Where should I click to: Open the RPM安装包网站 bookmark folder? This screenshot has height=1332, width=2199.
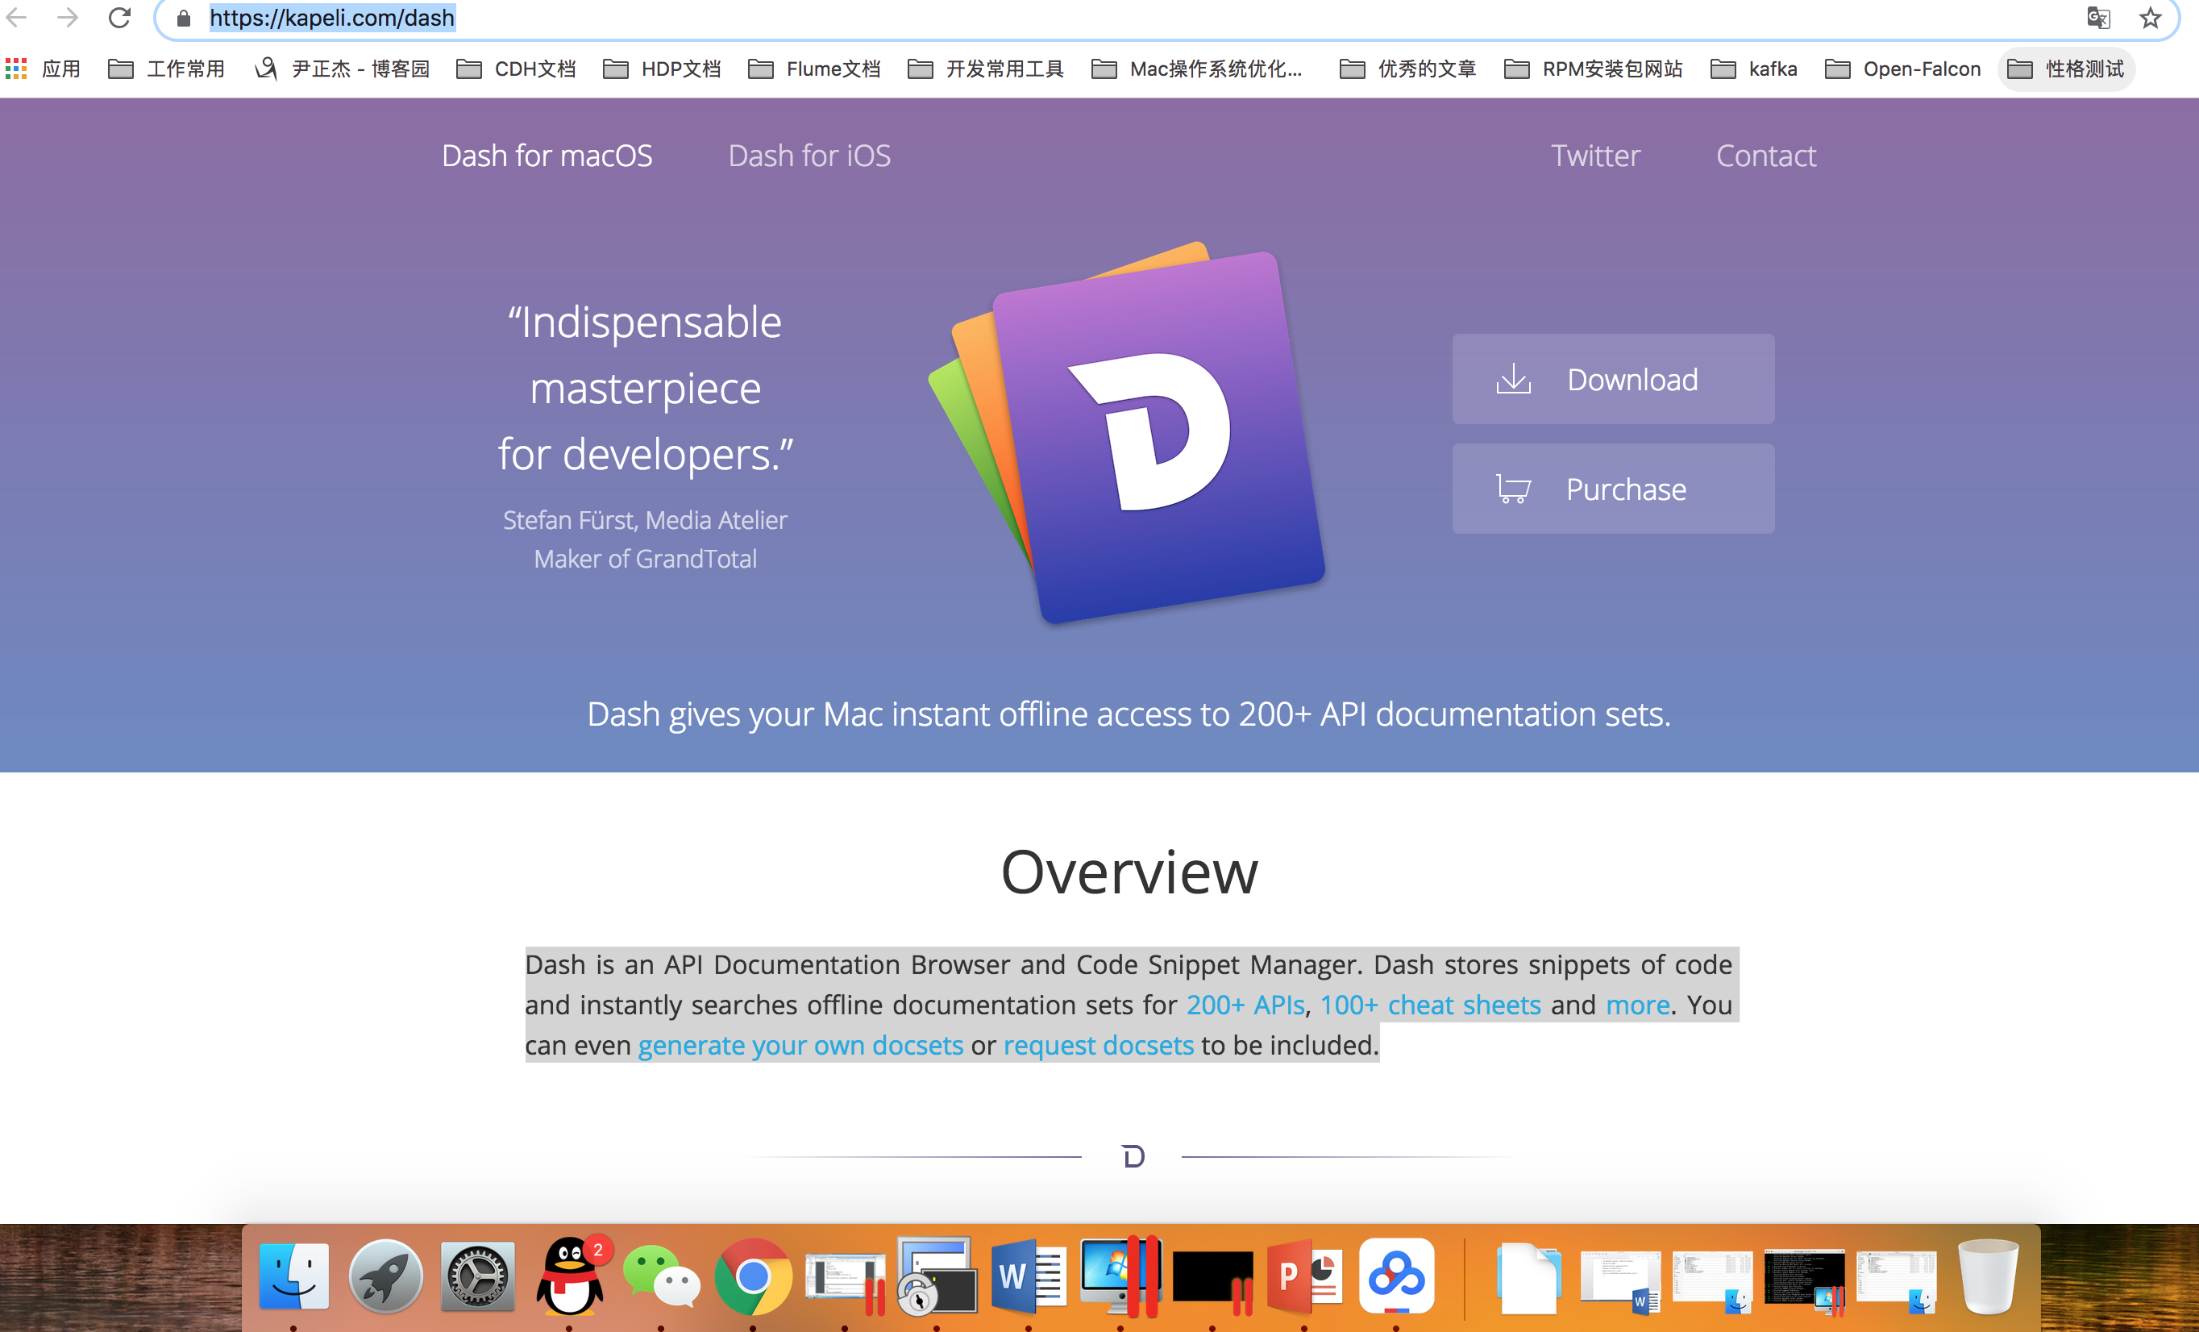coord(1593,69)
